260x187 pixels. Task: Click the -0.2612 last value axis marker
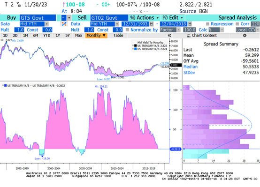176,149
